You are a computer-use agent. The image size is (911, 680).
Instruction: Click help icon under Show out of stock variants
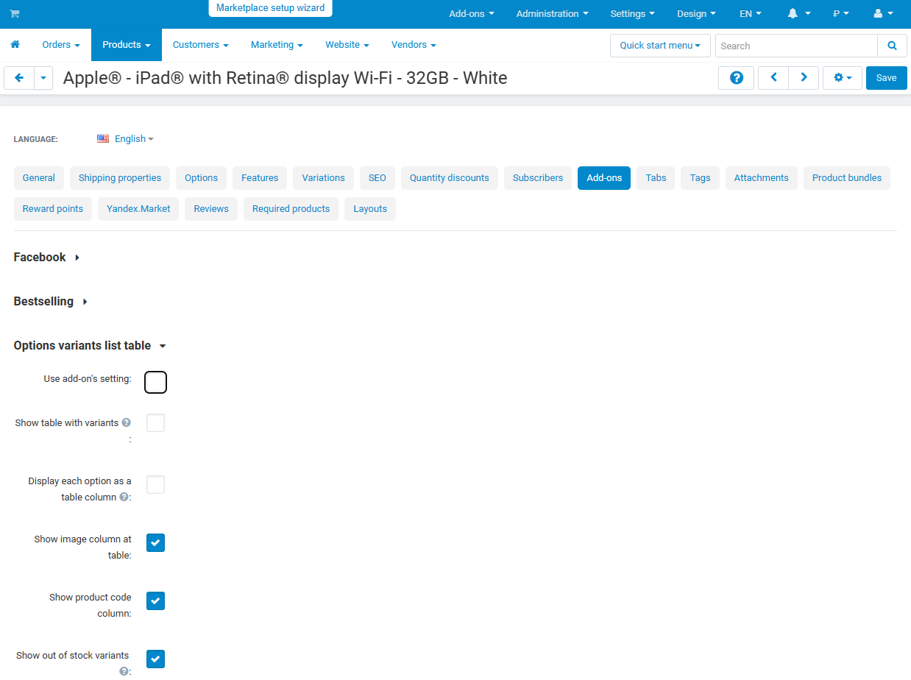pos(124,671)
